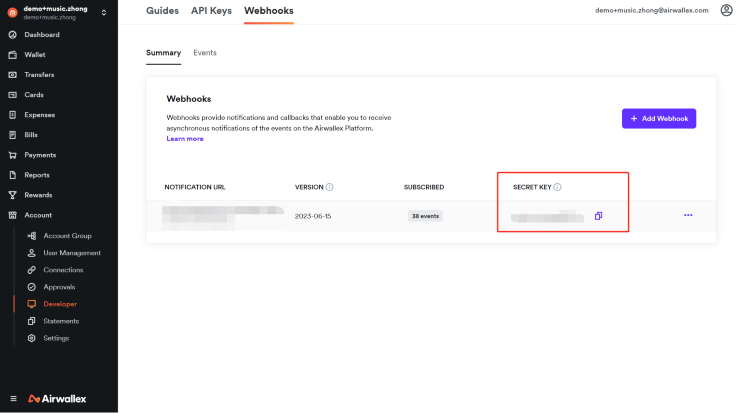Open the Dashboard icon in sidebar

(13, 35)
